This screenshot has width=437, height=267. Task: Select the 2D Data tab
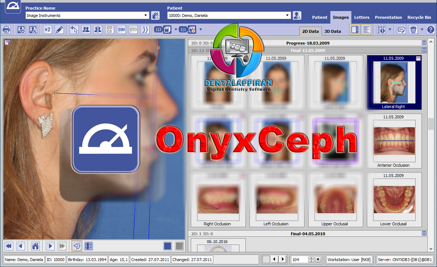(310, 31)
